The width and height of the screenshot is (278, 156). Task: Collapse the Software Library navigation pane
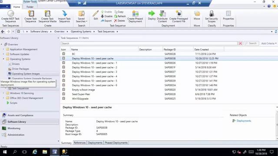[x=58, y=38]
